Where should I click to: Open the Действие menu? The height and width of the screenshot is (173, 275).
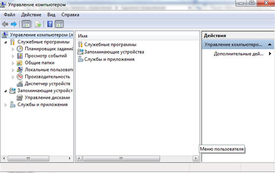pos(31,15)
